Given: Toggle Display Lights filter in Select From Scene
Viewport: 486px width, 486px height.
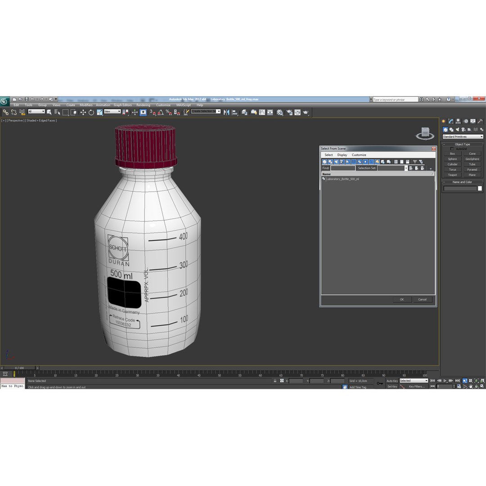Looking at the screenshot, I should click(x=336, y=162).
